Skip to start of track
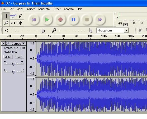This screenshot has width=147, height=119. point(34,20)
